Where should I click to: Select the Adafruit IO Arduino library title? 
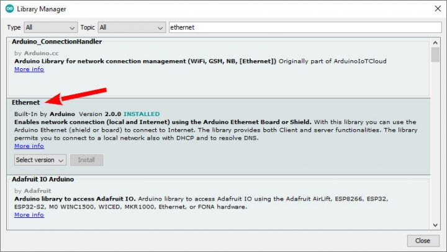point(43,179)
